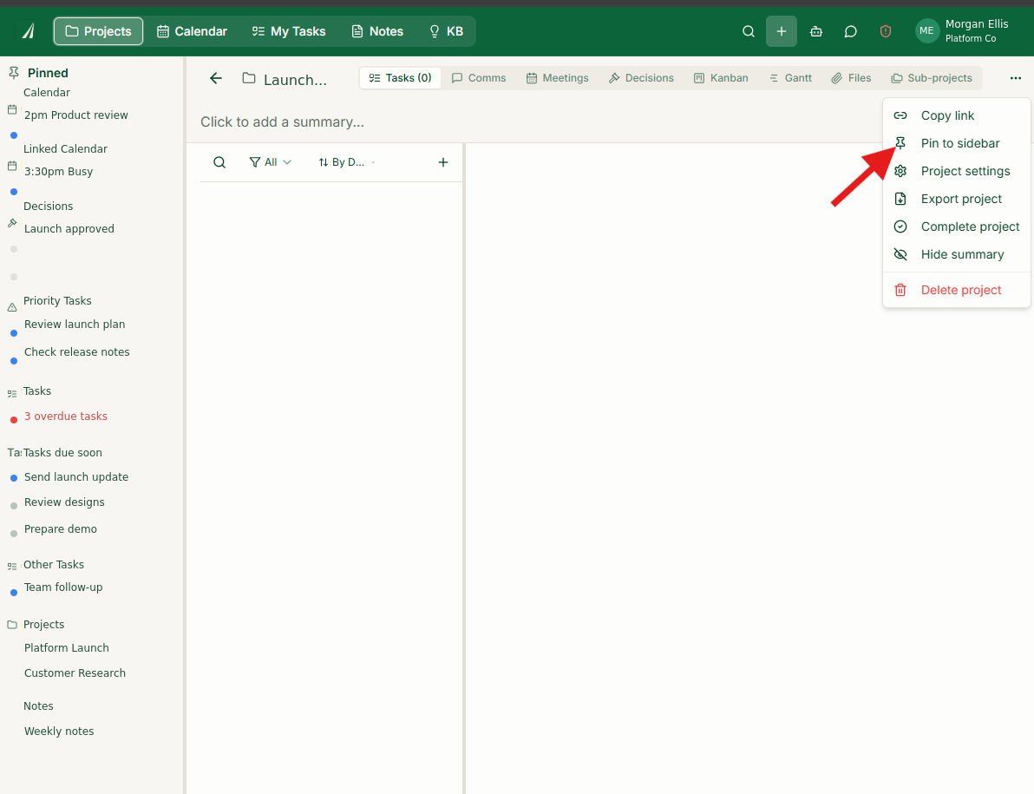Image resolution: width=1034 pixels, height=794 pixels.
Task: Open the KB section in the top nav
Action: 447,31
